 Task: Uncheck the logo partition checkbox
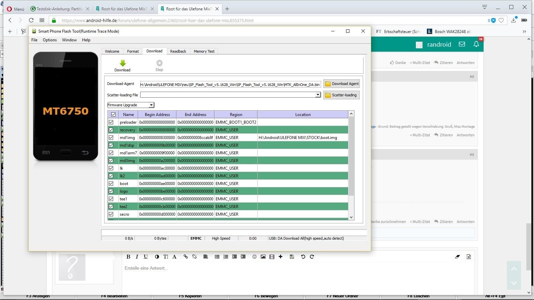coord(111,191)
